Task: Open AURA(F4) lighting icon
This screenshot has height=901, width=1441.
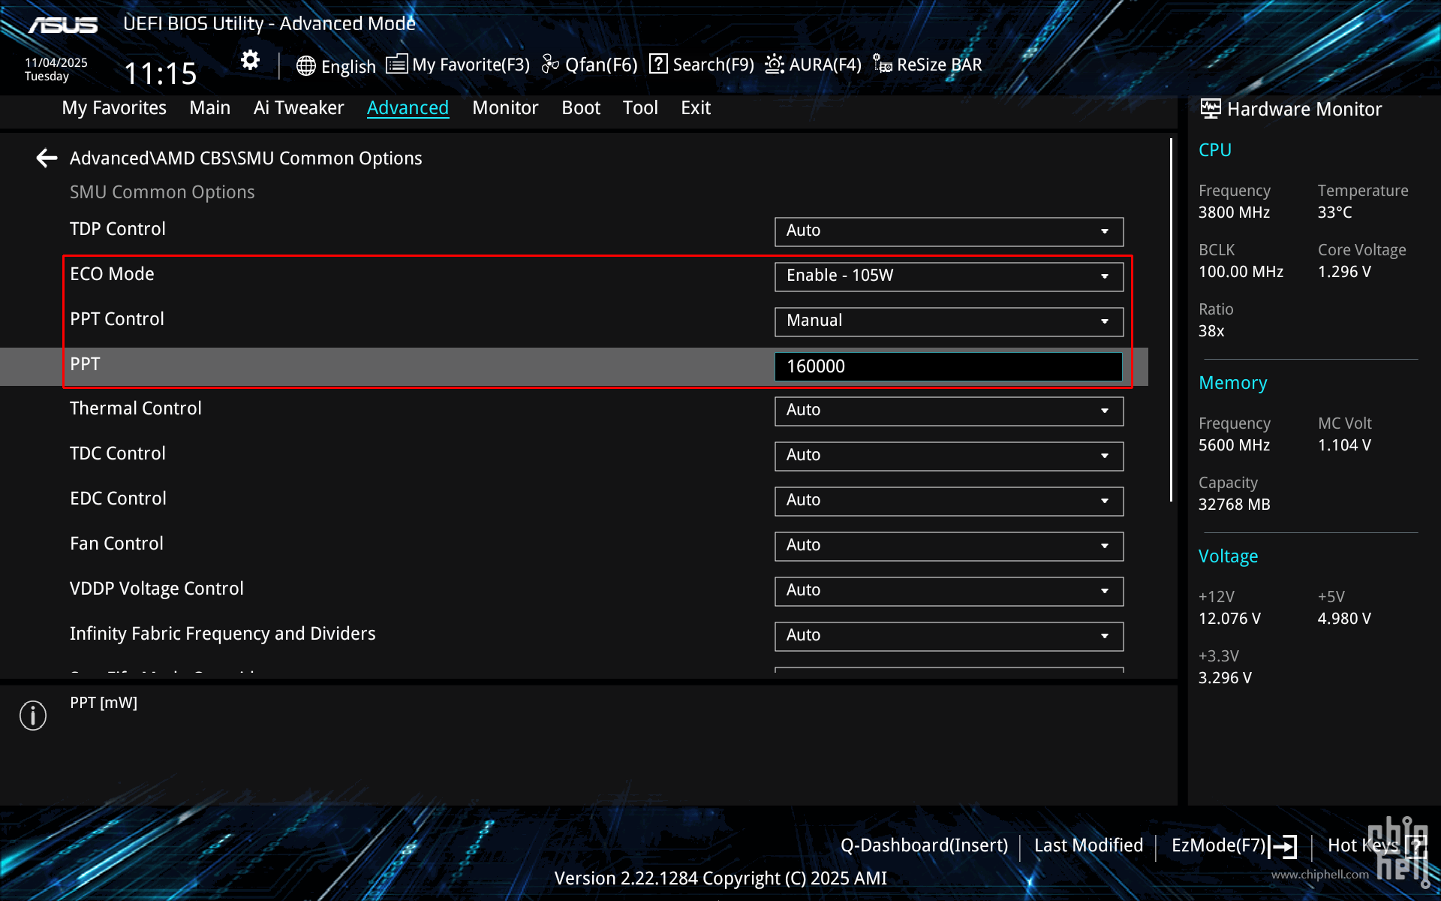Action: click(775, 65)
